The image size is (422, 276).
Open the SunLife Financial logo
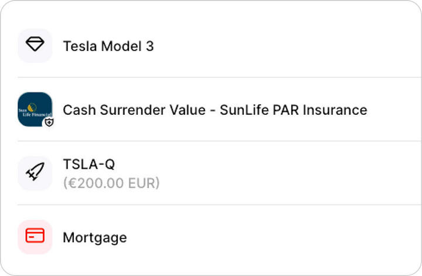[x=33, y=108]
